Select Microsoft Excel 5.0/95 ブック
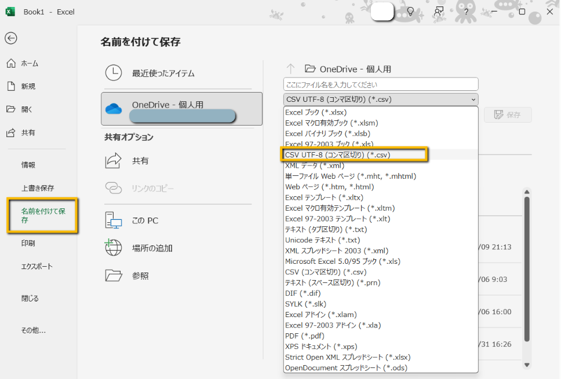Viewport: 561px width, 379px height. pyautogui.click(x=381, y=261)
